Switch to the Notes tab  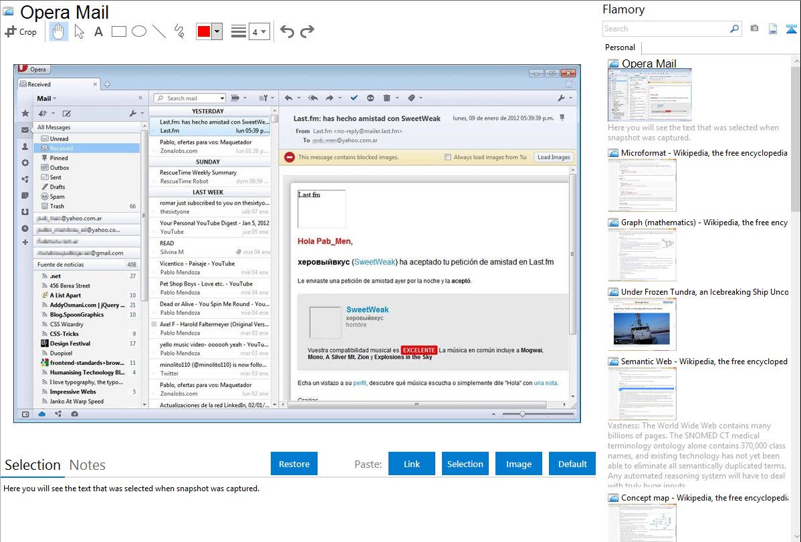[x=88, y=465]
